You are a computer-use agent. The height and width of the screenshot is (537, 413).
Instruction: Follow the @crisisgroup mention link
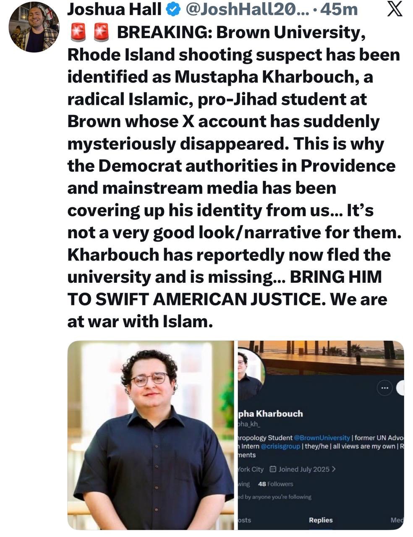click(x=280, y=446)
